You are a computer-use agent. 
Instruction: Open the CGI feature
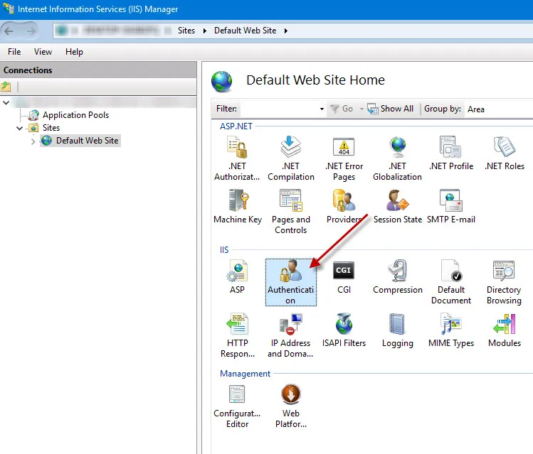click(344, 277)
